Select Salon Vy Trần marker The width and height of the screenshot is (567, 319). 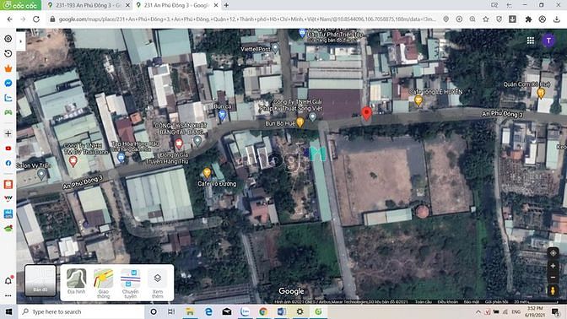pyautogui.click(x=41, y=175)
